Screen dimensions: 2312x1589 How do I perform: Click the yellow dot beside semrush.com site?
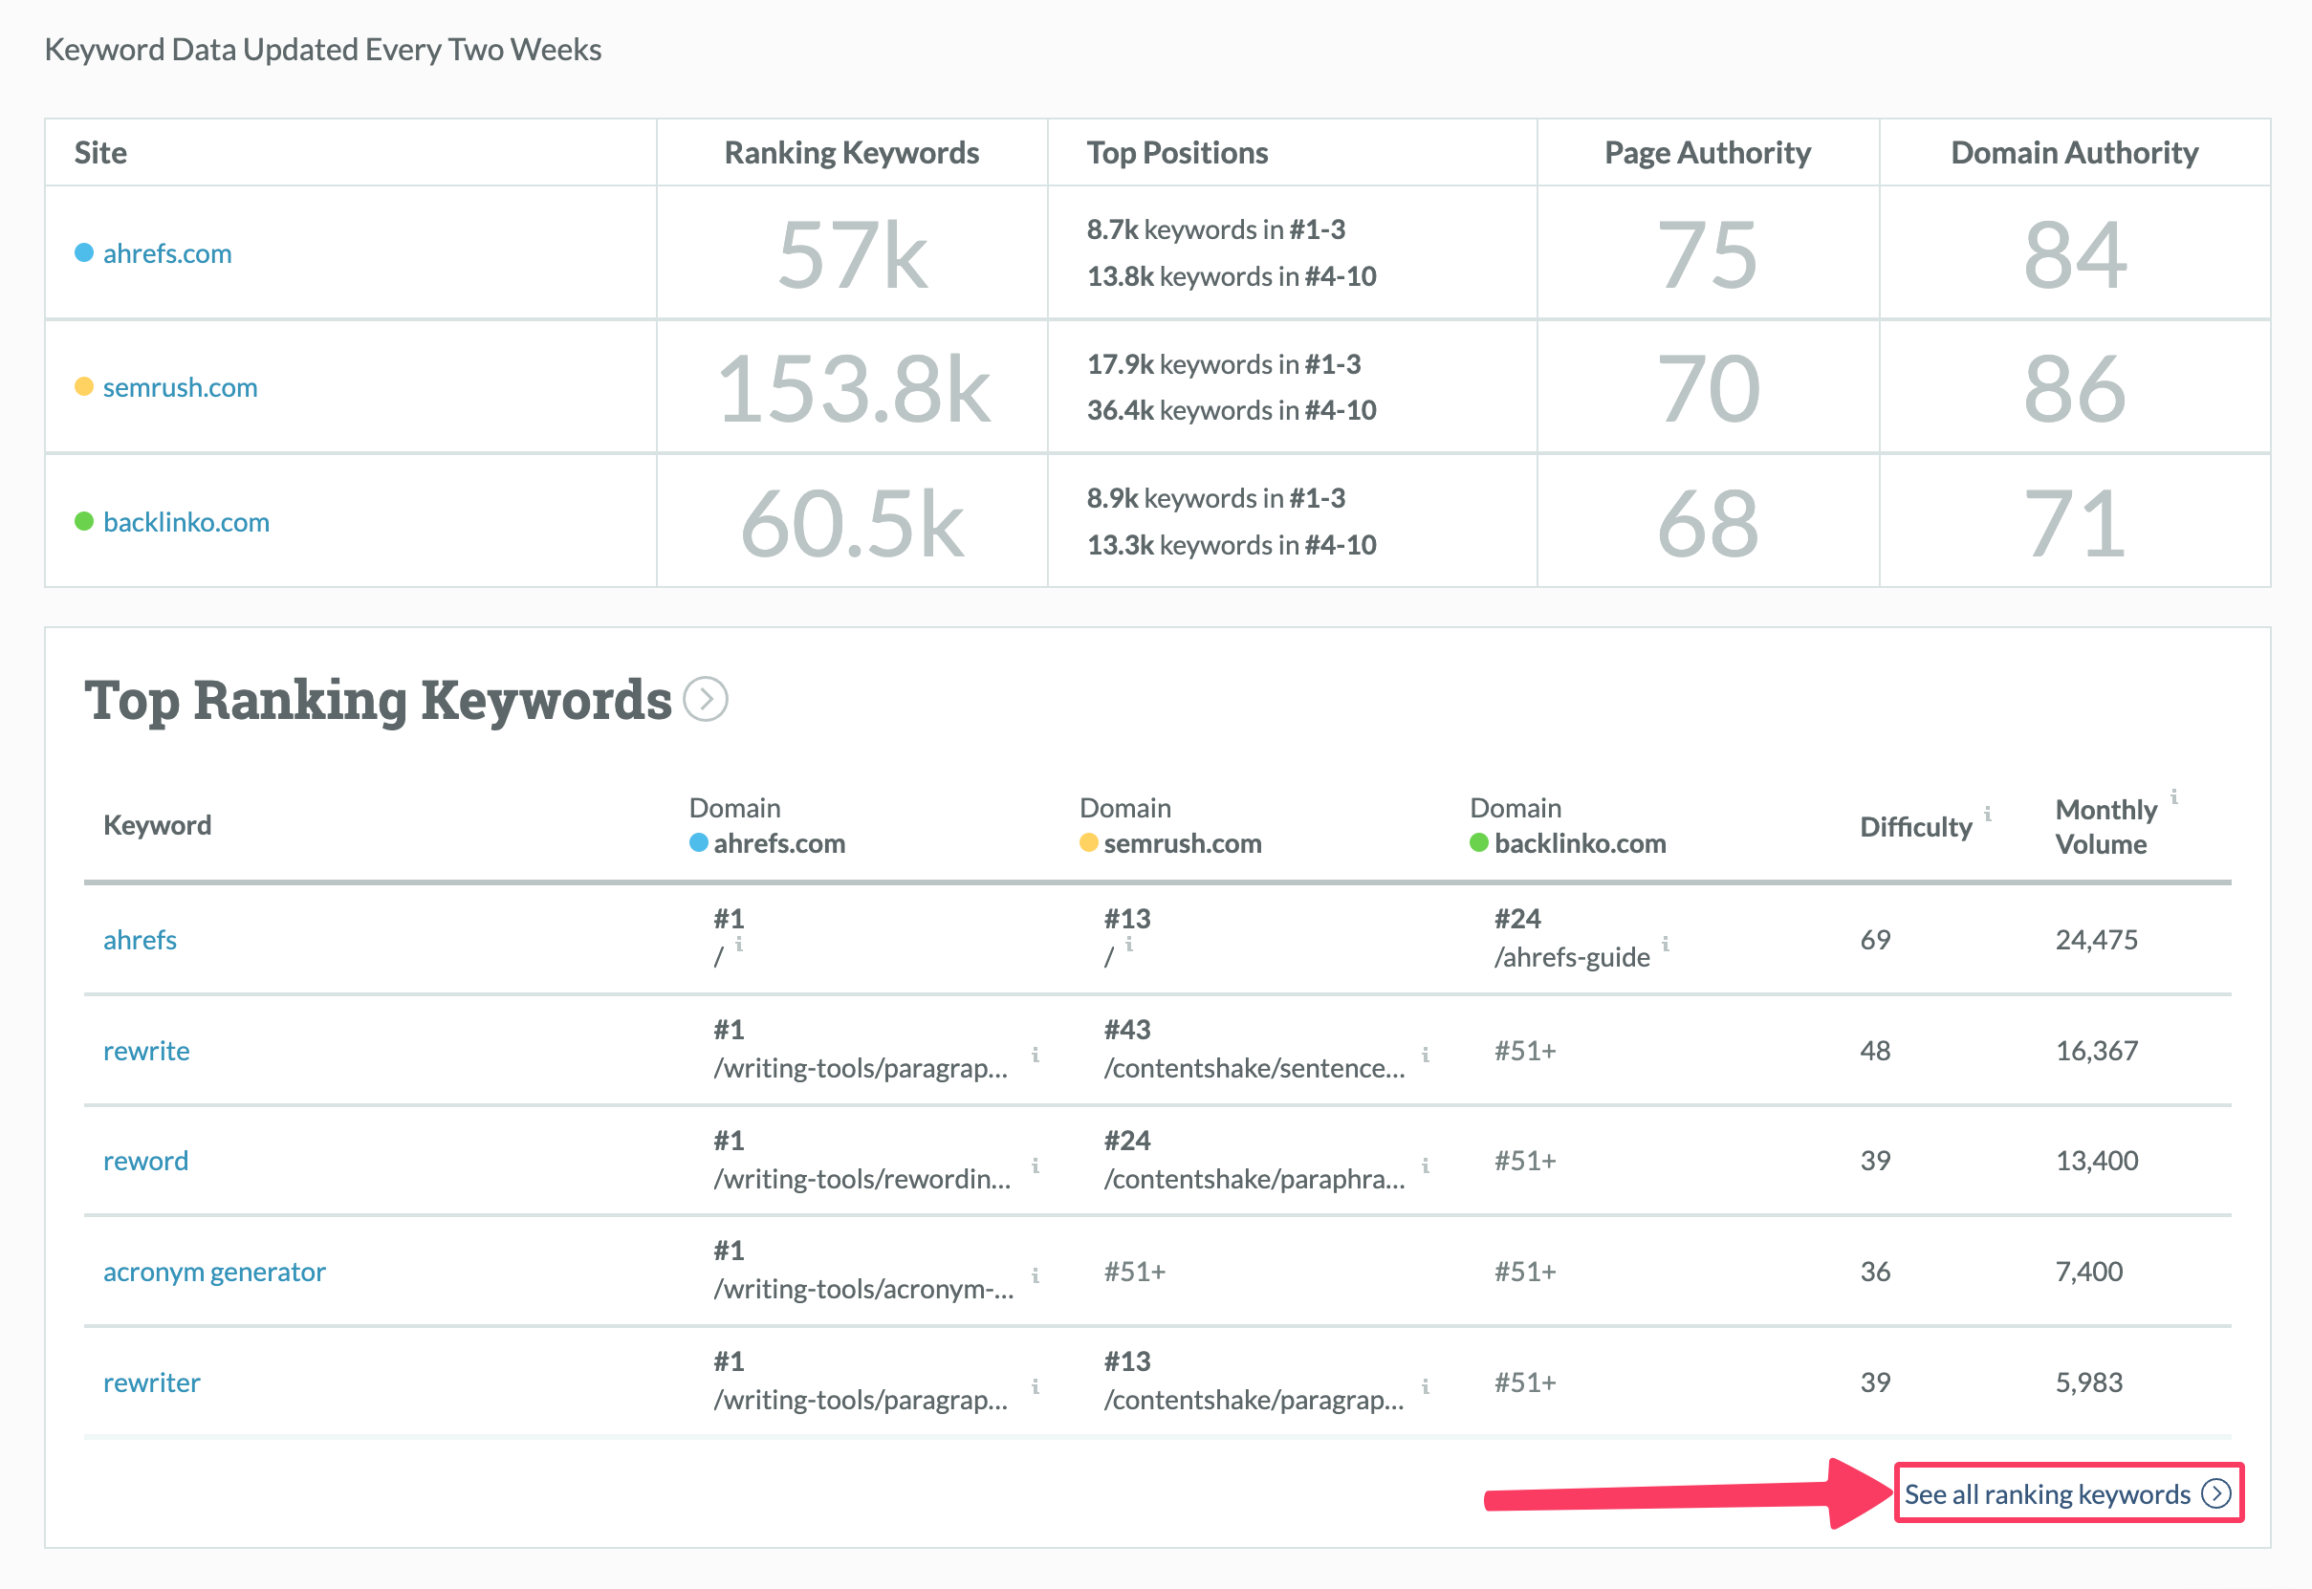point(85,386)
